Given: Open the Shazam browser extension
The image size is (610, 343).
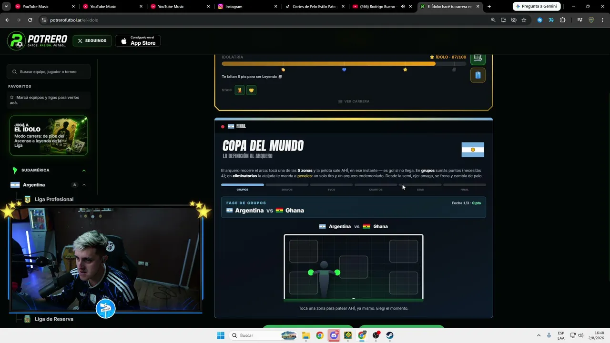Looking at the screenshot, I should (x=539, y=20).
